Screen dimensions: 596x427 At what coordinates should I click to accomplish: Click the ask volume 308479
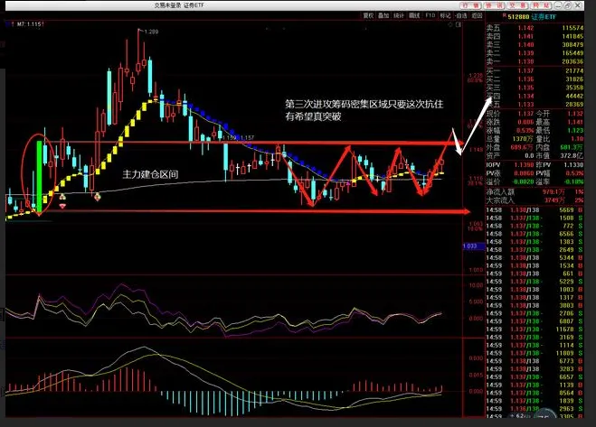click(x=572, y=44)
